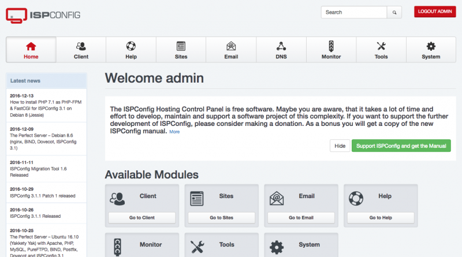Open news ISPConfig 3.1.1 Patch 1 released
This screenshot has height=257, width=462.
(43, 196)
